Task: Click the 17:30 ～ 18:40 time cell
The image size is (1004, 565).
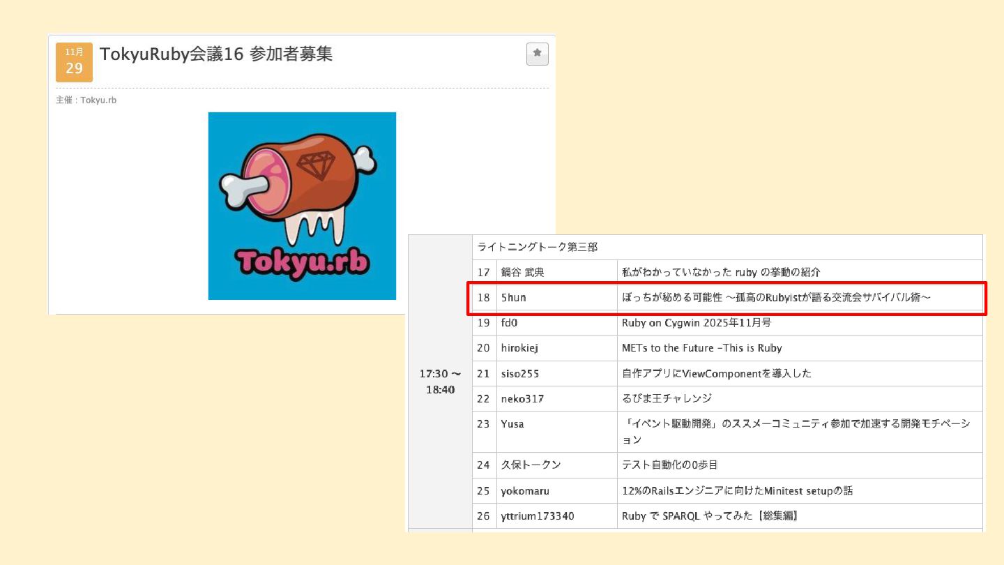Action: click(x=440, y=382)
